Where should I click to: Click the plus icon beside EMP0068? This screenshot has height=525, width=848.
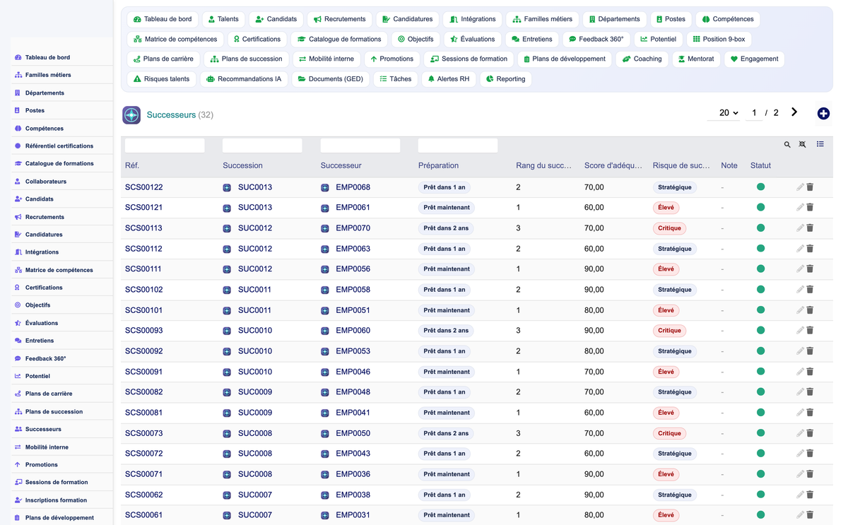point(325,188)
